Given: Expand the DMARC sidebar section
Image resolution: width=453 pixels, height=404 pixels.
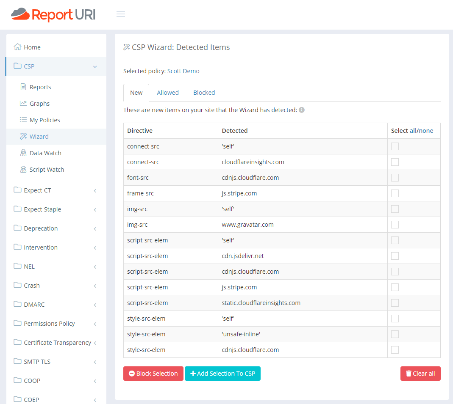Looking at the screenshot, I should 95,305.
